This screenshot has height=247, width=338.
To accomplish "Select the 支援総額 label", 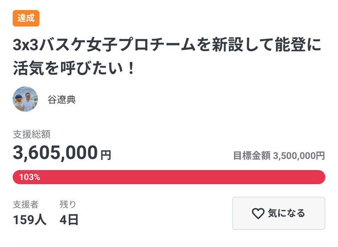I will [32, 134].
